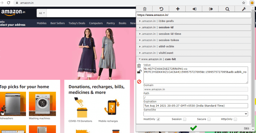Expand the ubid-acbin cookie row
256x133 pixels.
point(194,46)
